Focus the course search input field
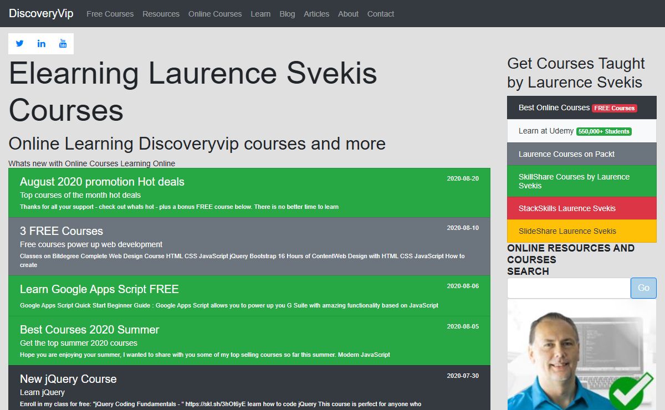The width and height of the screenshot is (665, 410). click(569, 288)
